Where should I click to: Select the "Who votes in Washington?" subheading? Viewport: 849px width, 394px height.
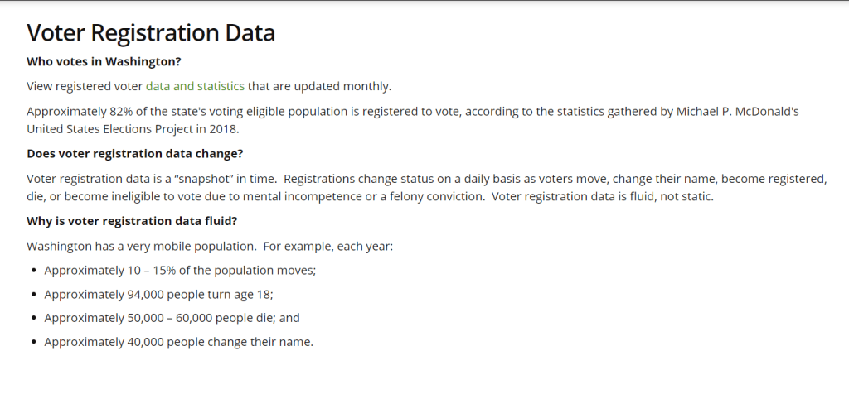tap(104, 61)
